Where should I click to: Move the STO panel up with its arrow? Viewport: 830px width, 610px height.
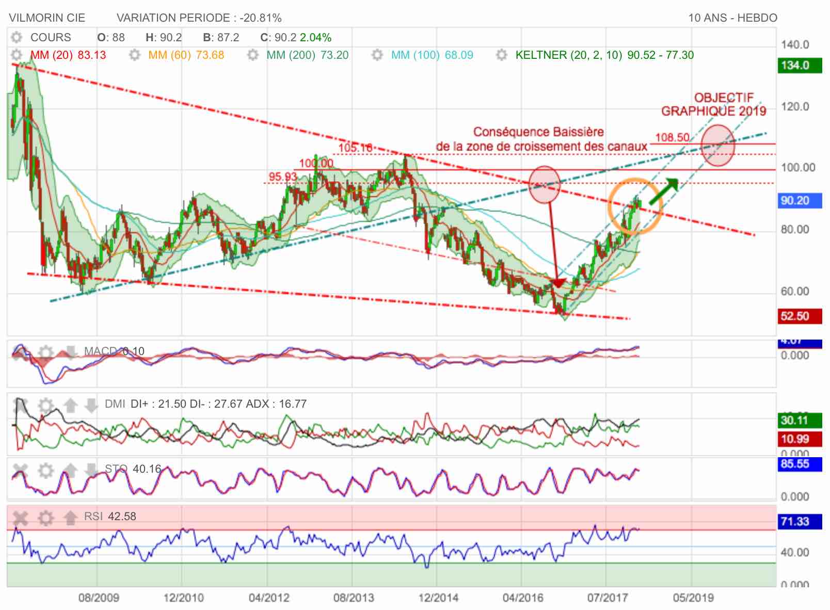71,470
